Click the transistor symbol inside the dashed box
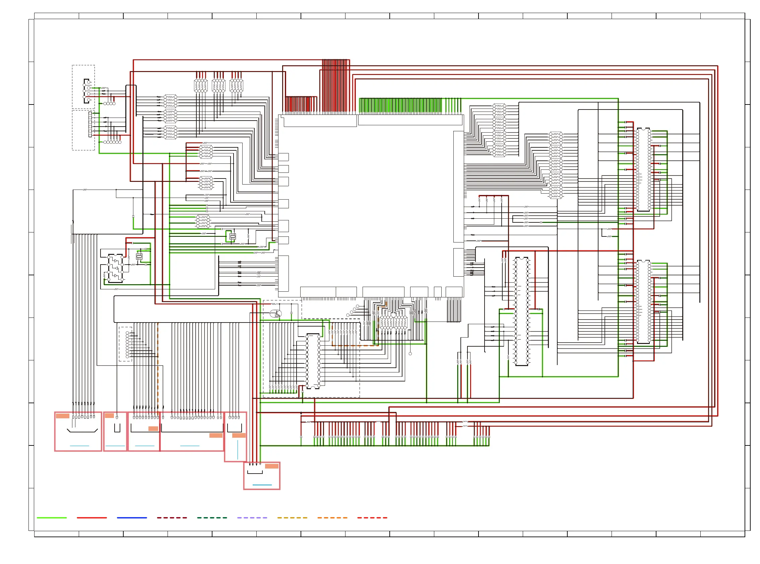This screenshot has width=760, height=564. (x=276, y=313)
